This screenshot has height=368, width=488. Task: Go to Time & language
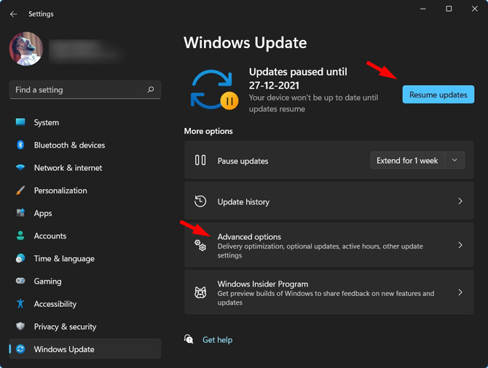85,259
